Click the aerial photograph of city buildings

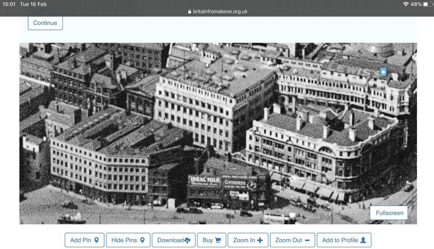218,133
